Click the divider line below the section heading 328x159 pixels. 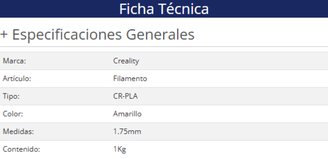pos(164,47)
